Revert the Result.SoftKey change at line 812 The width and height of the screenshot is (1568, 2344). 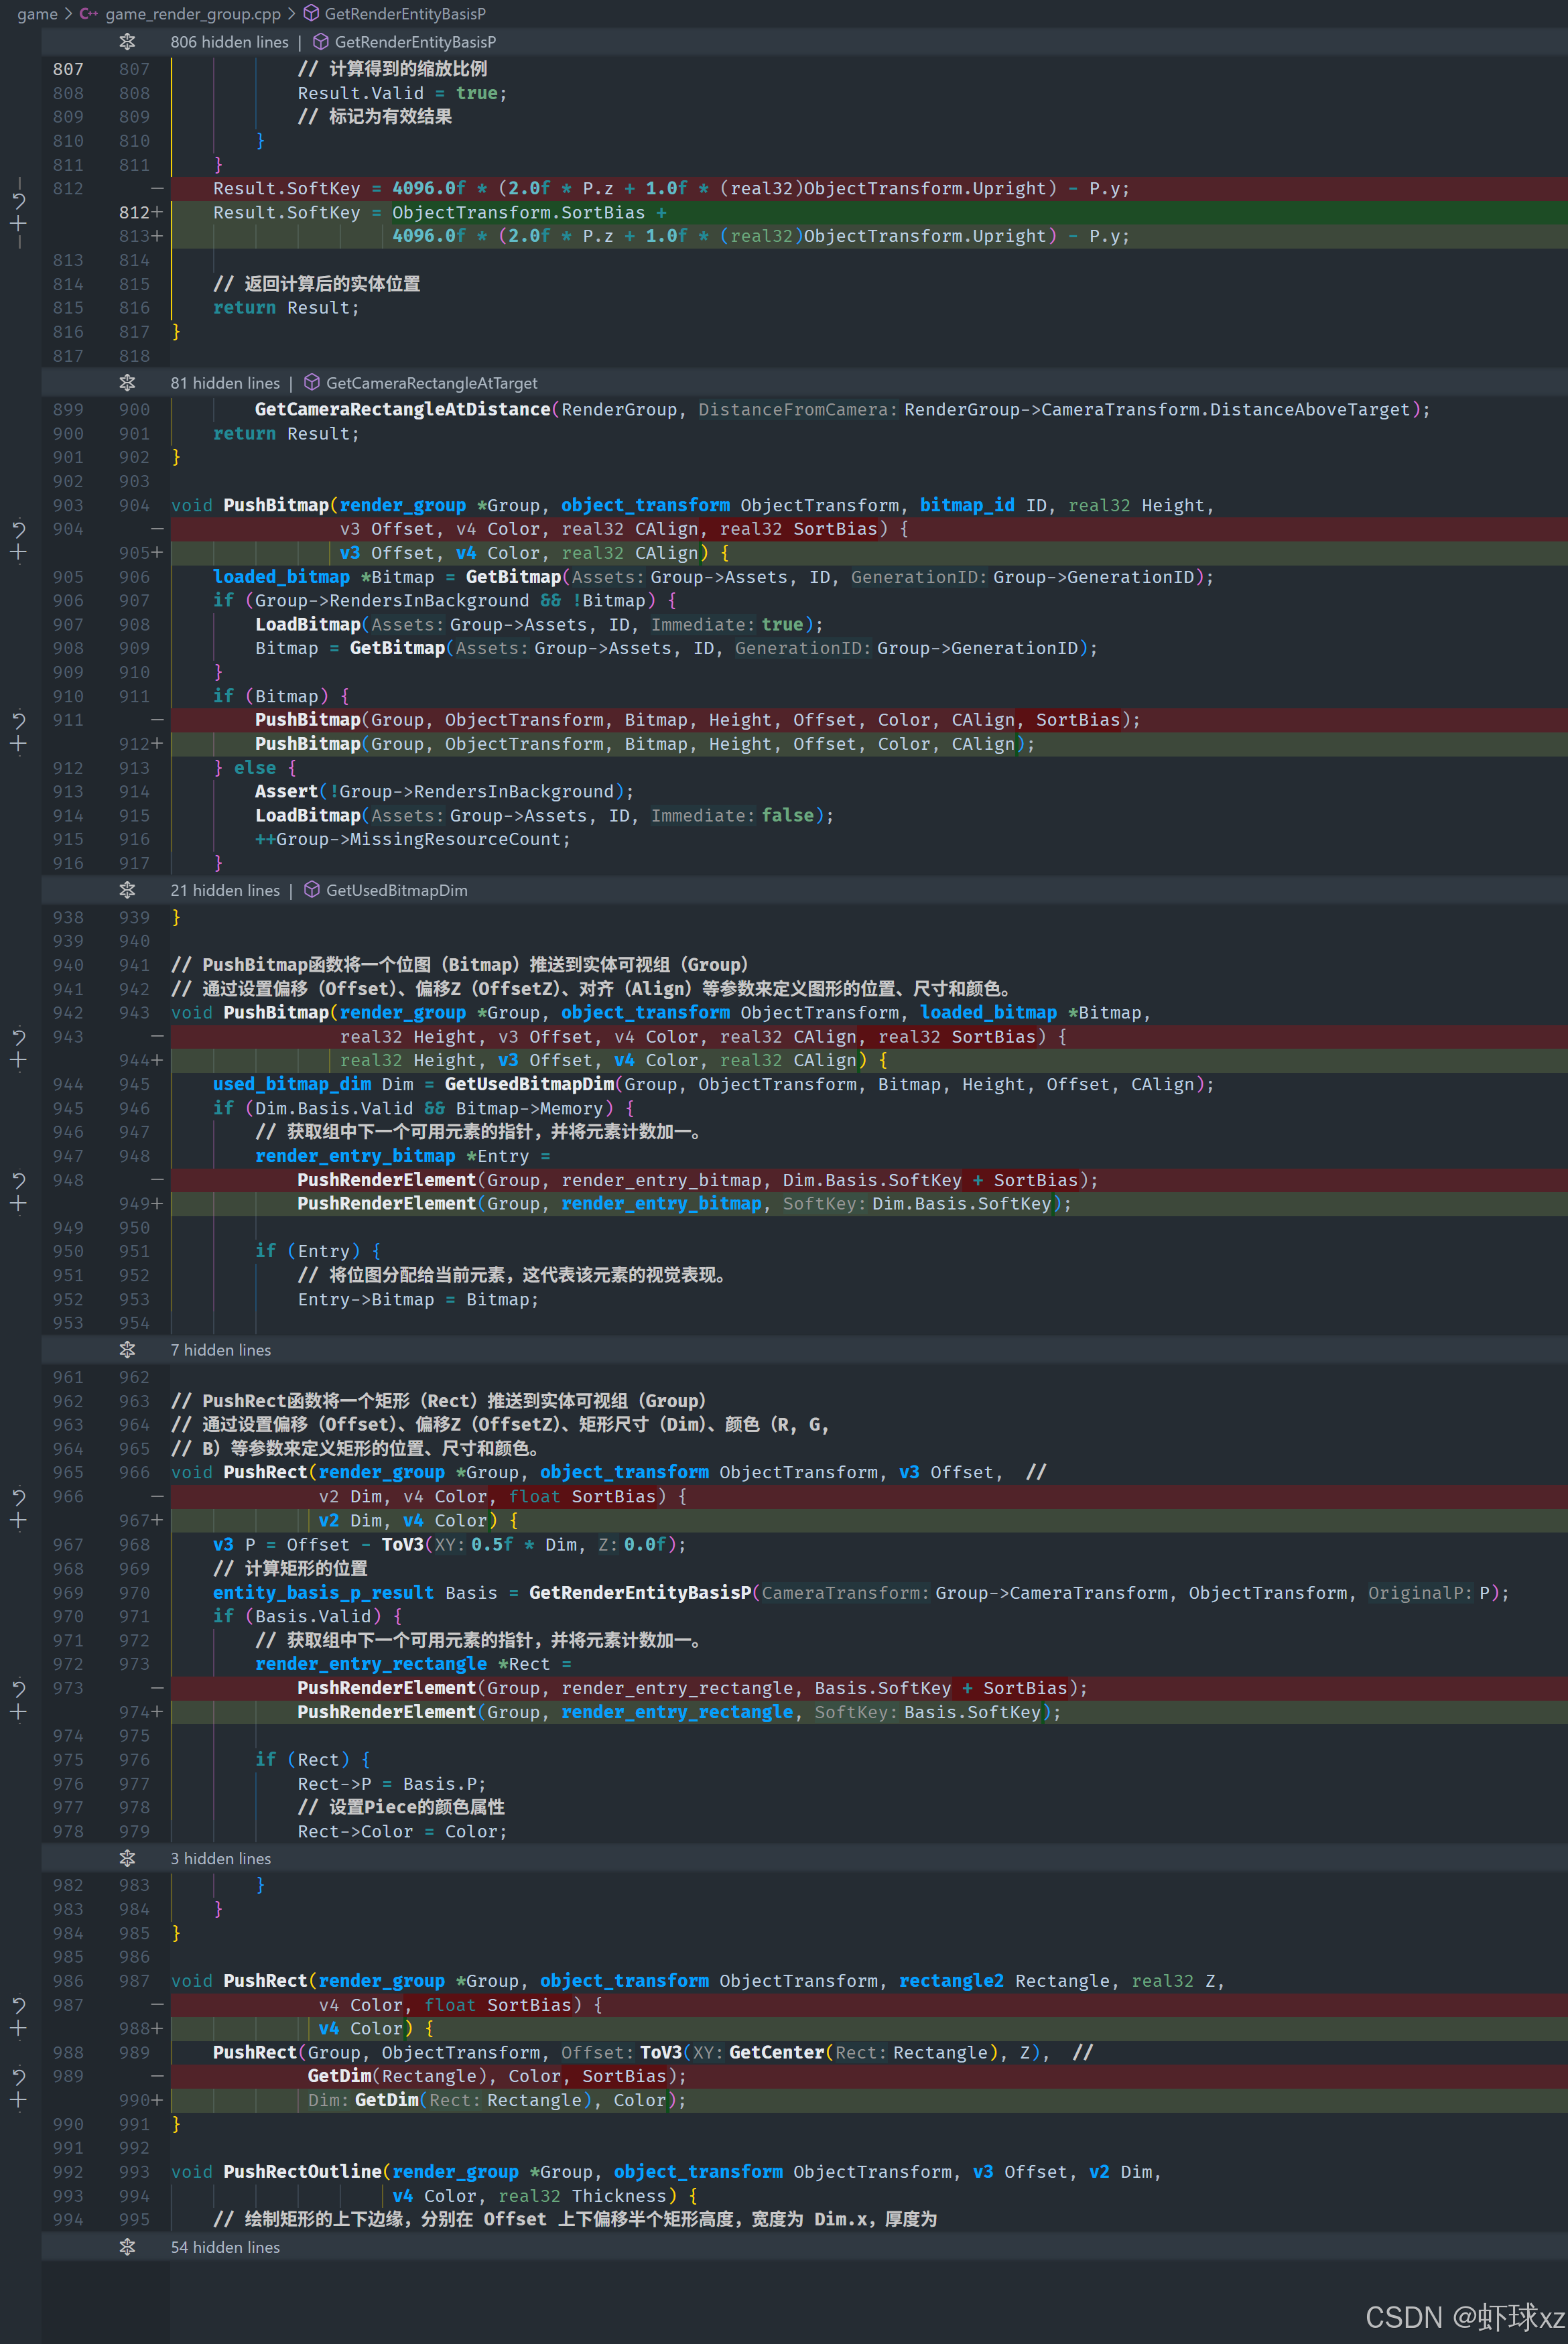[18, 201]
